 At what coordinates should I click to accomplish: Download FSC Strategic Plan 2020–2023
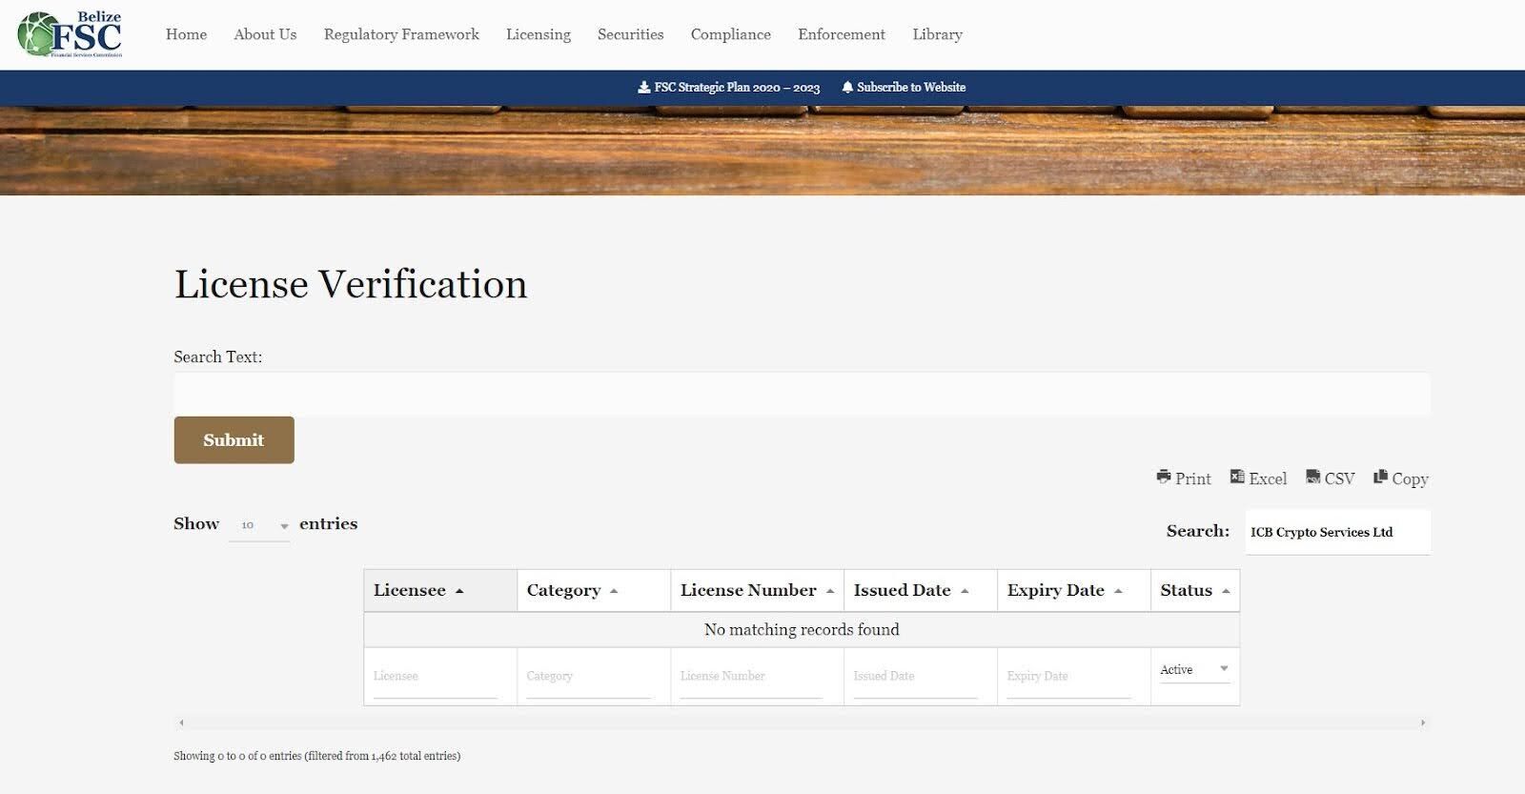(729, 87)
